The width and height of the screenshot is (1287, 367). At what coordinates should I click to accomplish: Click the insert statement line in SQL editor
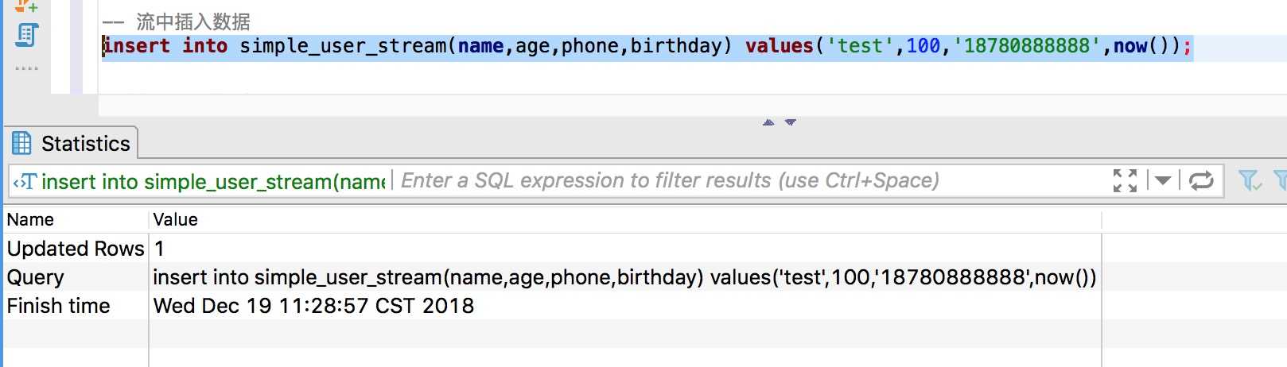(647, 46)
